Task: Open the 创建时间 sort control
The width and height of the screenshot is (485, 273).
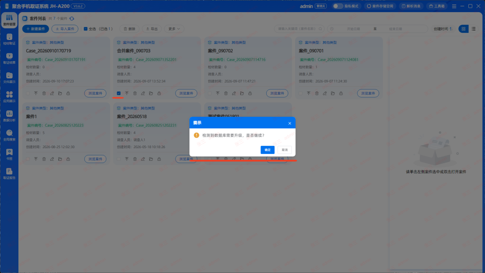Action: tap(443, 29)
